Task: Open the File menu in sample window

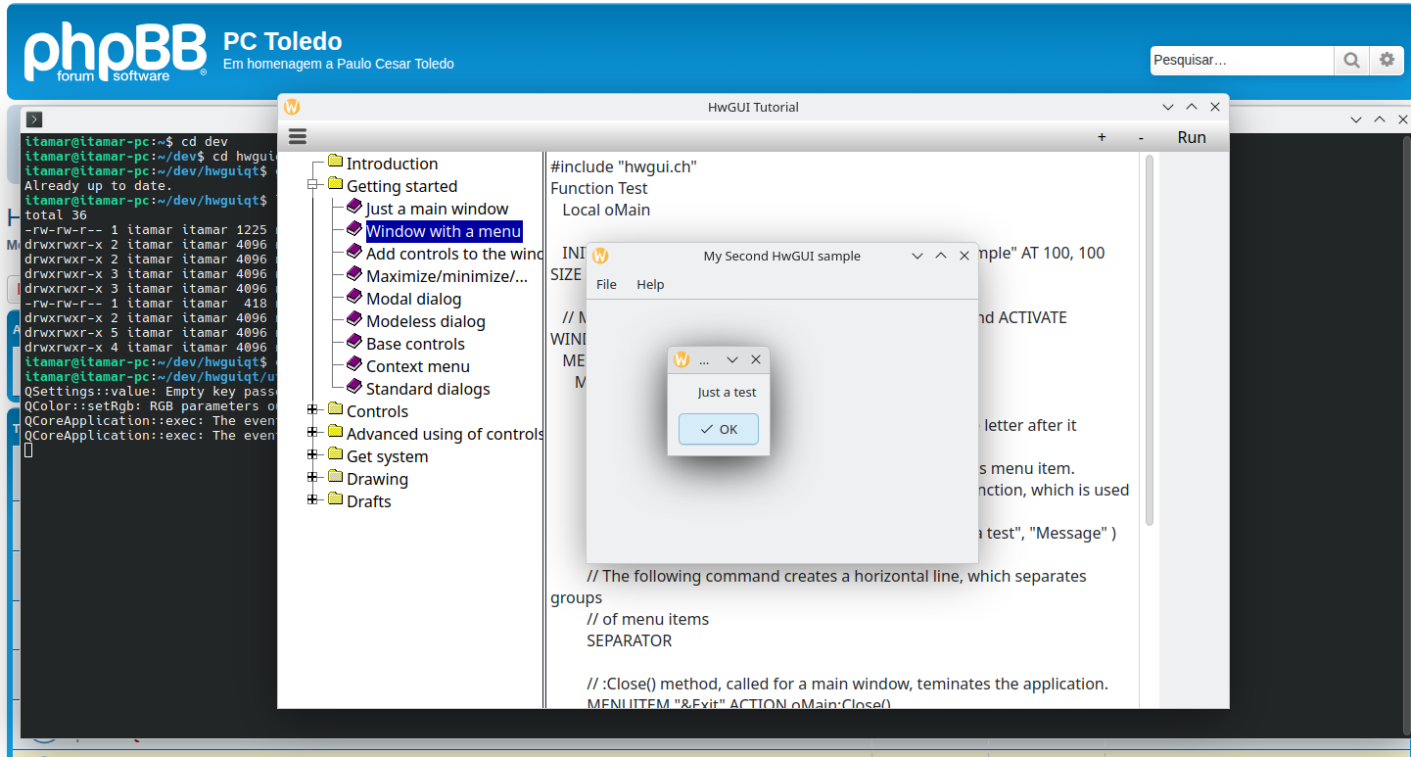Action: [606, 284]
